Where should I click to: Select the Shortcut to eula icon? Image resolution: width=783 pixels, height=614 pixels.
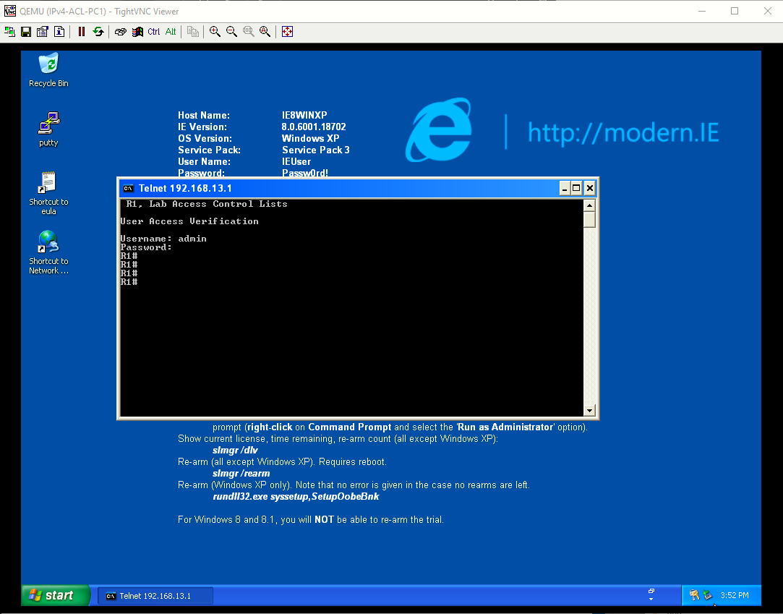coord(48,193)
